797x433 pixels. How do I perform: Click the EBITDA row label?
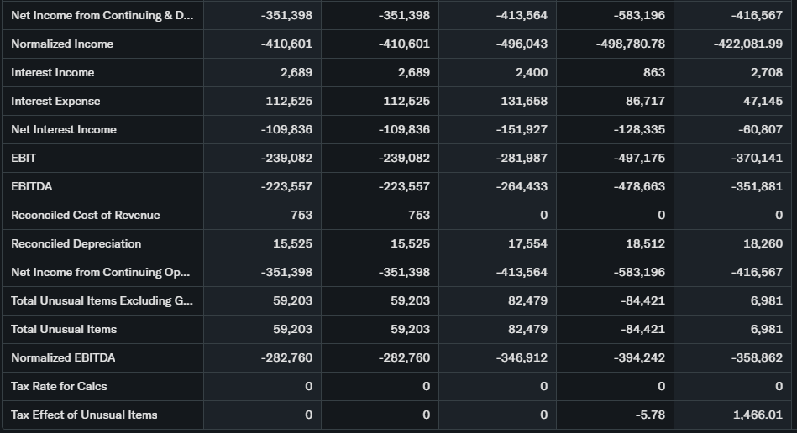coord(31,186)
